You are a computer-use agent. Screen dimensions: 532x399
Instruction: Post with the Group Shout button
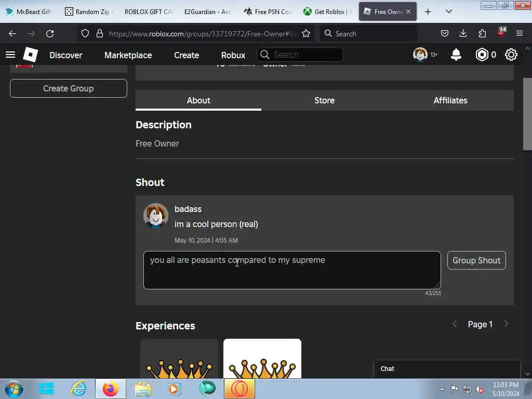click(x=476, y=260)
